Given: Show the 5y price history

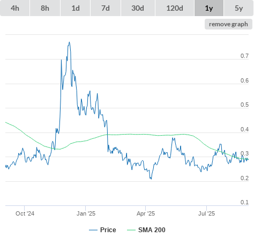Looking at the screenshot, I should 238,8.
